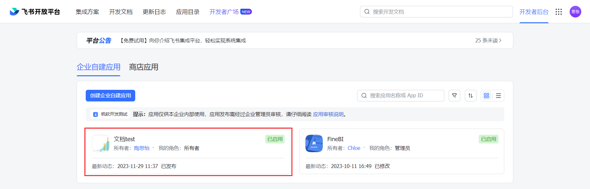This screenshot has height=189, width=590.
Task: Click 2023-10-11 16:49 已修改 status
Action: 360,166
